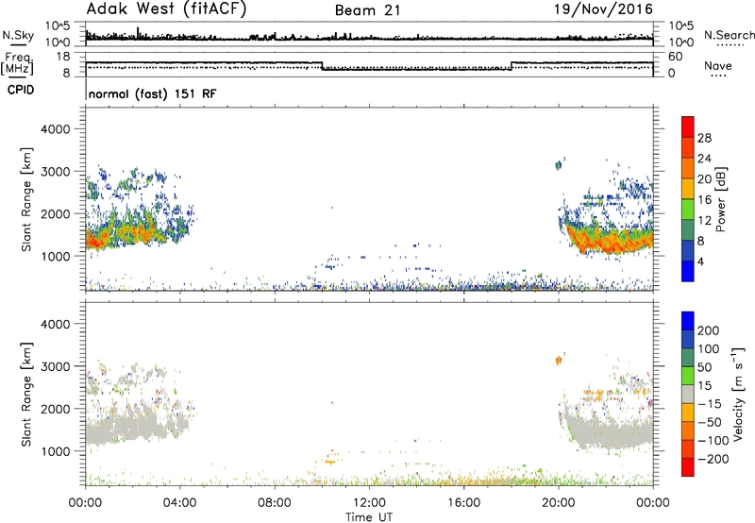Click the "CPID" label

pos(21,90)
